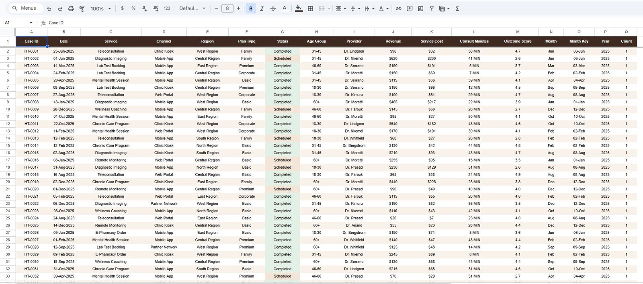The image size is (643, 284).
Task: Open the filter views dropdown
Action: (444, 8)
